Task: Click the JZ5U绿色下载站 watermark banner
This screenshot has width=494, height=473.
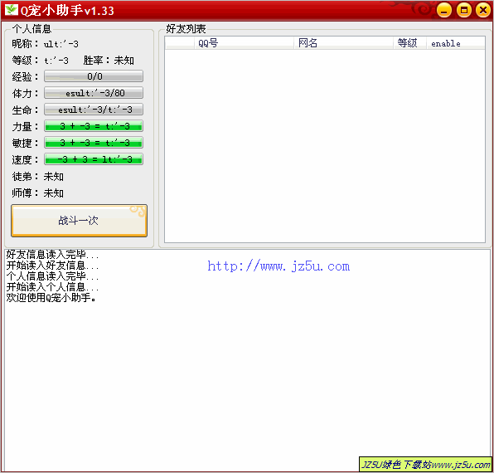Action: click(426, 464)
